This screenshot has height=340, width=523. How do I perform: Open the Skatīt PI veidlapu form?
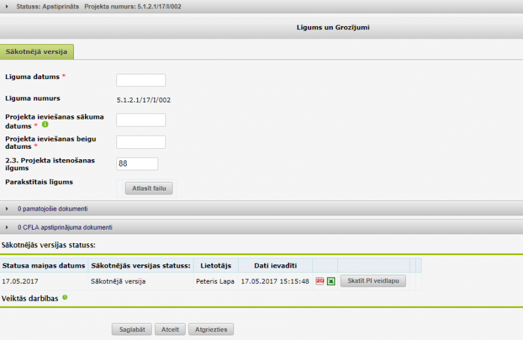click(x=373, y=281)
